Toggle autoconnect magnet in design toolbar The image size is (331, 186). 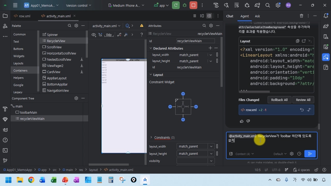click(x=101, y=35)
